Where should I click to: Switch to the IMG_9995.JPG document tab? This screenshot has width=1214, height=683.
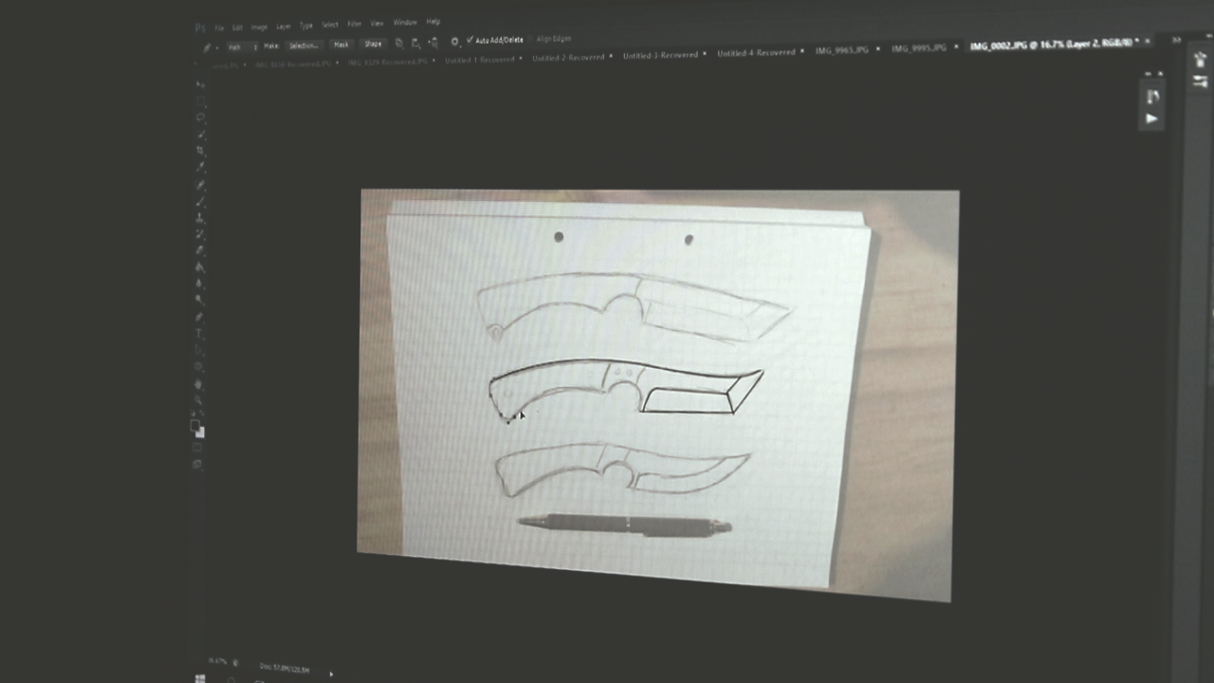coord(918,47)
